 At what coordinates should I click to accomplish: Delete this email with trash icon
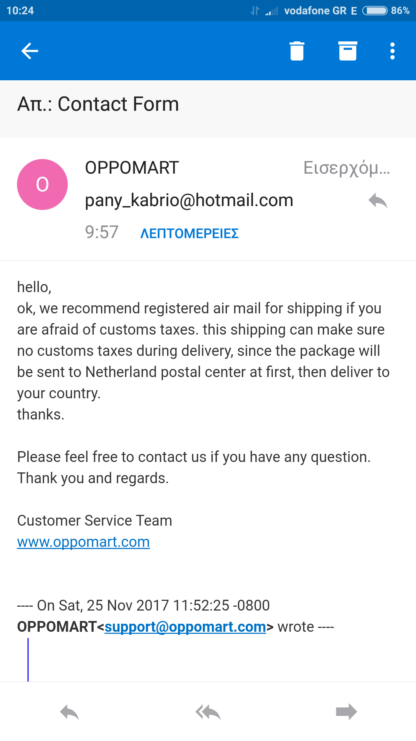tap(297, 51)
